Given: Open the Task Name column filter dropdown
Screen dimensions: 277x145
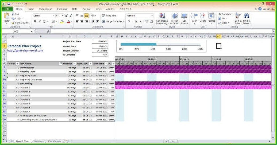Looking at the screenshot, I should (x=61, y=64).
